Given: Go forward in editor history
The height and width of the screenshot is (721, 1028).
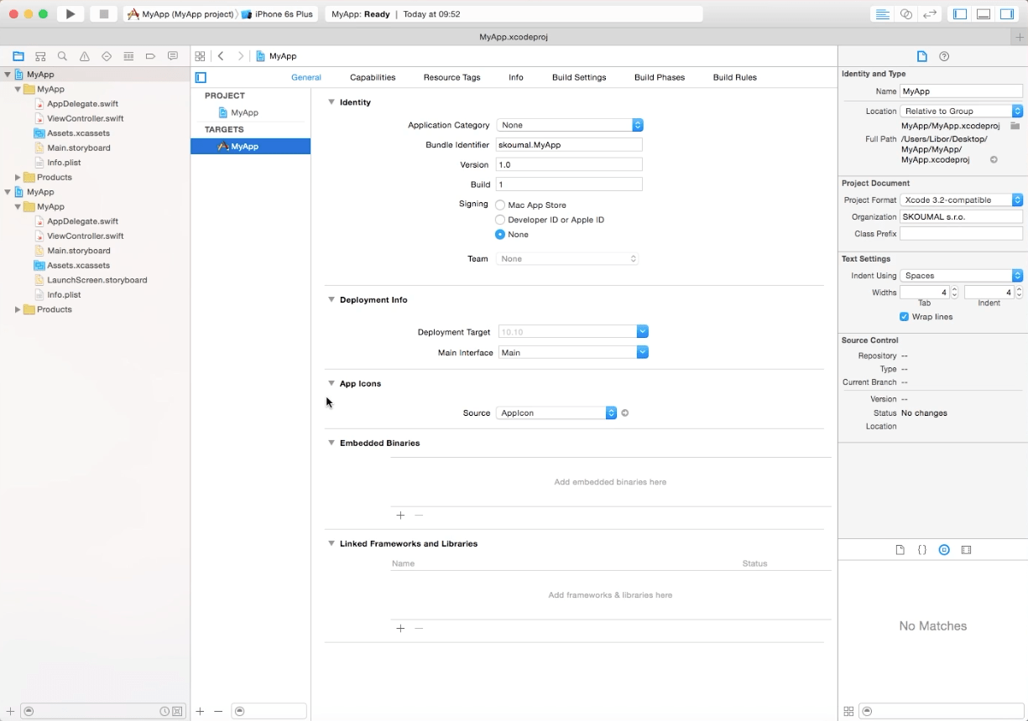Looking at the screenshot, I should [241, 56].
